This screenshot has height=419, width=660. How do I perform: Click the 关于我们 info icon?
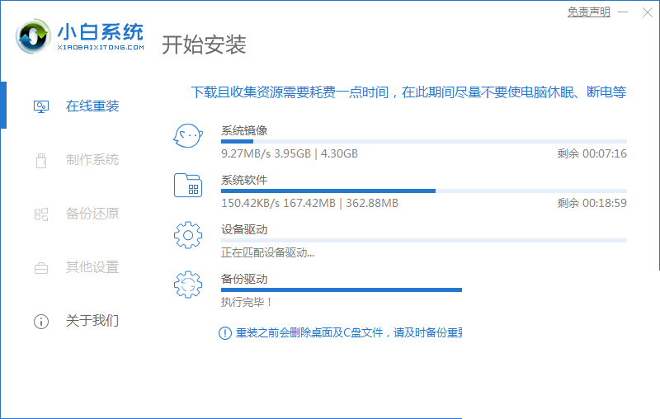41,321
